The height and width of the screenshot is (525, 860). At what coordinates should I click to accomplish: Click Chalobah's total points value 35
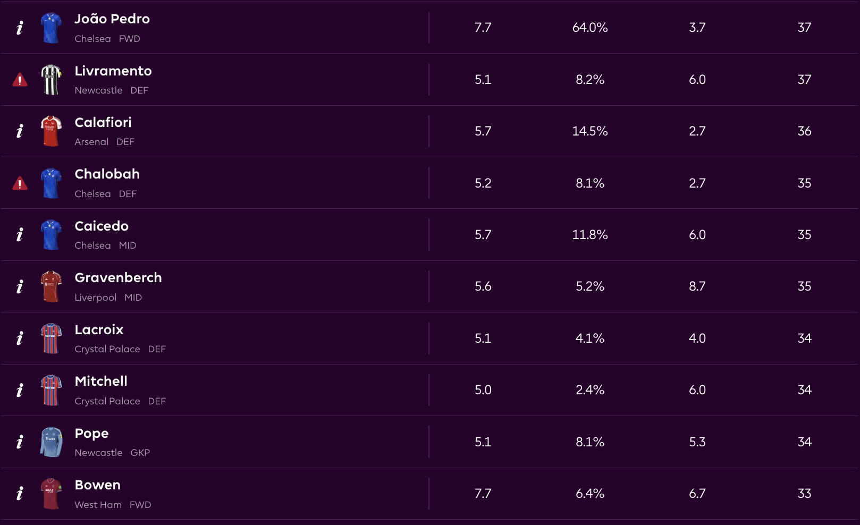coord(804,183)
